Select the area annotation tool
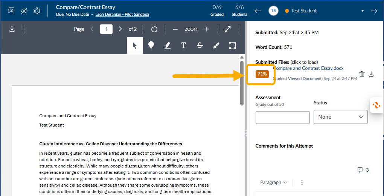The width and height of the screenshot is (384, 196). point(232,45)
